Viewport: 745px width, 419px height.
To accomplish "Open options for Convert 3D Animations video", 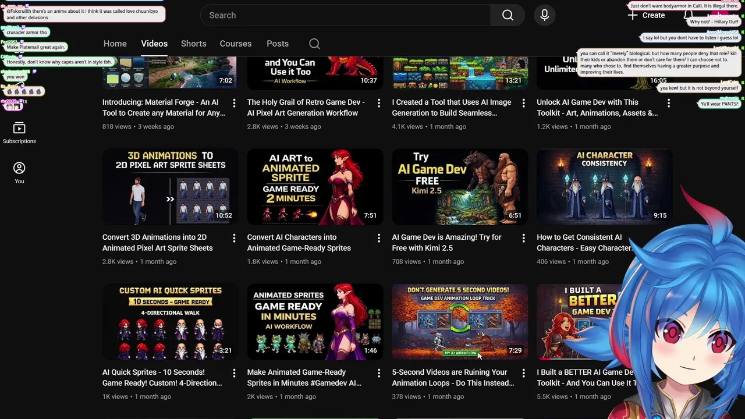I will [234, 238].
